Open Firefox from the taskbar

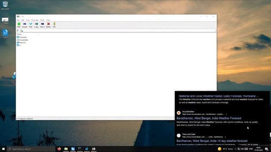click(59, 149)
